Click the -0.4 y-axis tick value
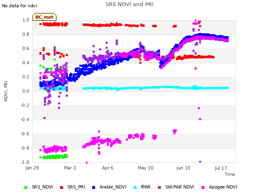 click(x=25, y=119)
